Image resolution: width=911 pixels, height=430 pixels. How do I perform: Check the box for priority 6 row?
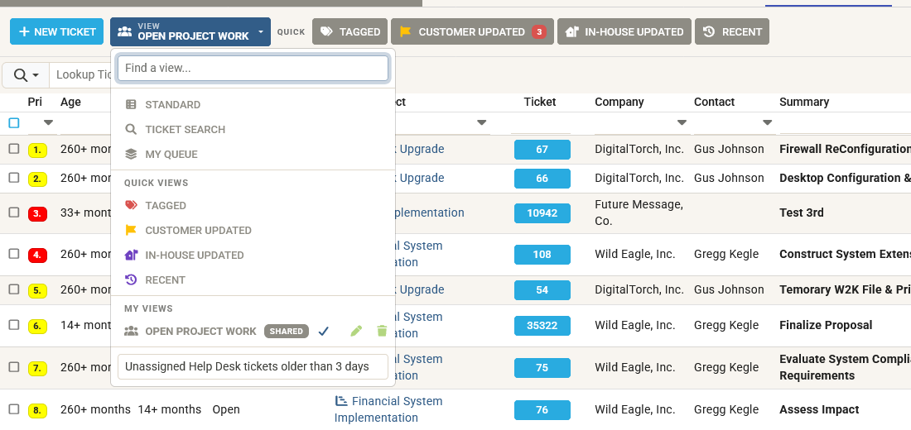pos(14,326)
